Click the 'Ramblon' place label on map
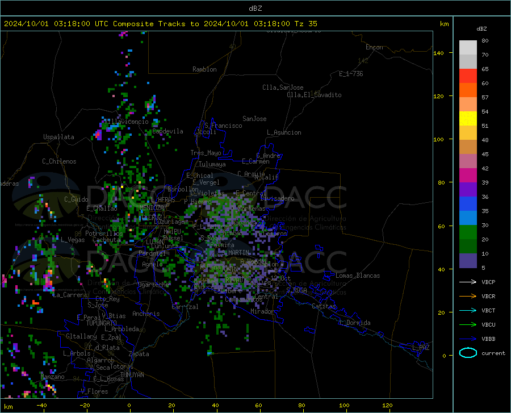511x413 pixels. click(x=204, y=69)
